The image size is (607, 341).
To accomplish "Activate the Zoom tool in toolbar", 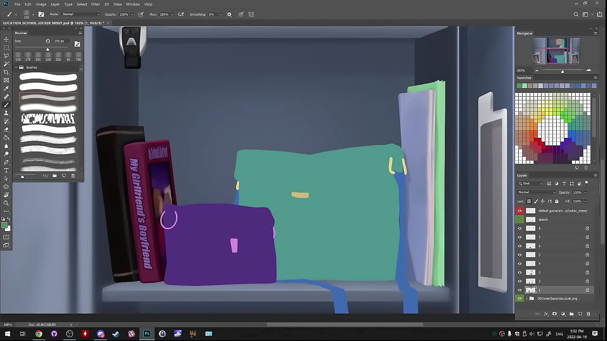I will [x=6, y=203].
